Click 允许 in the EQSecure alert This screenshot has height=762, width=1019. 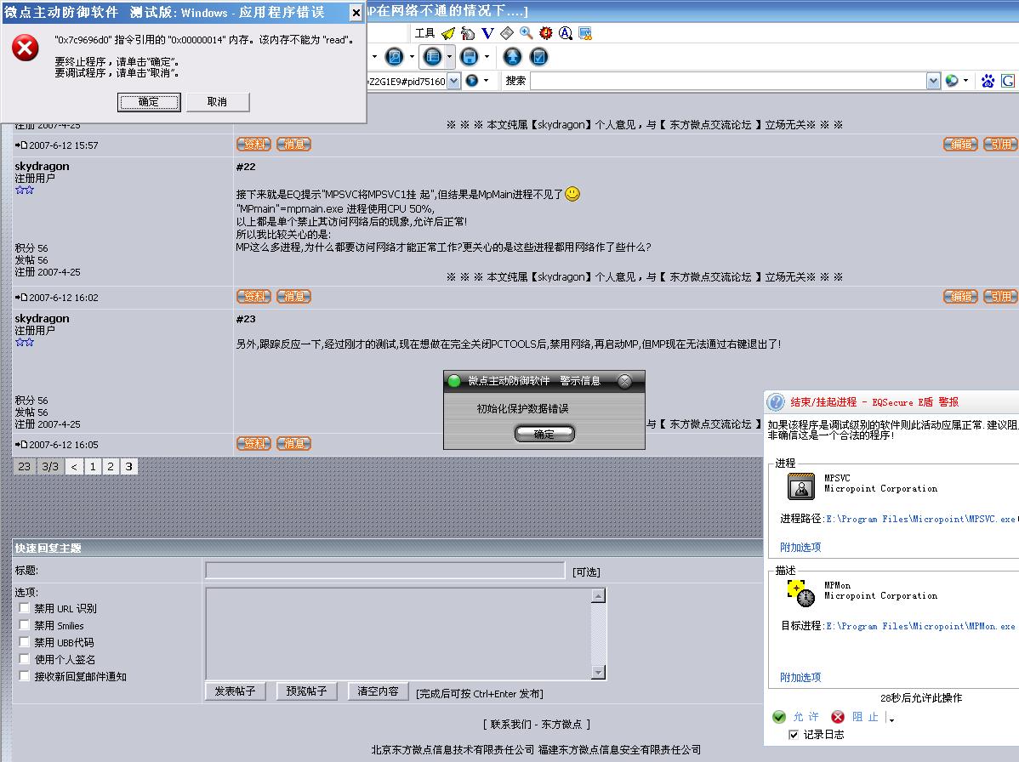click(x=806, y=717)
